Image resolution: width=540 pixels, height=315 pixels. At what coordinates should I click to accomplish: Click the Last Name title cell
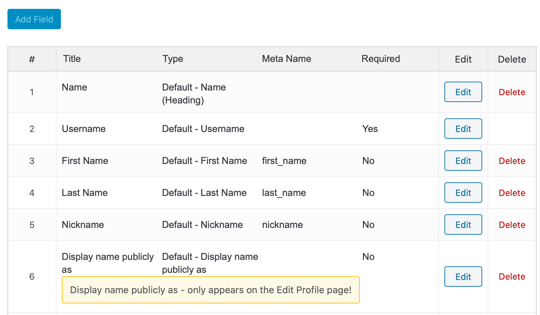point(85,193)
